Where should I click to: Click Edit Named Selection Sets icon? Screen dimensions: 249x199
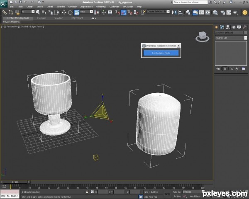(x=143, y=12)
